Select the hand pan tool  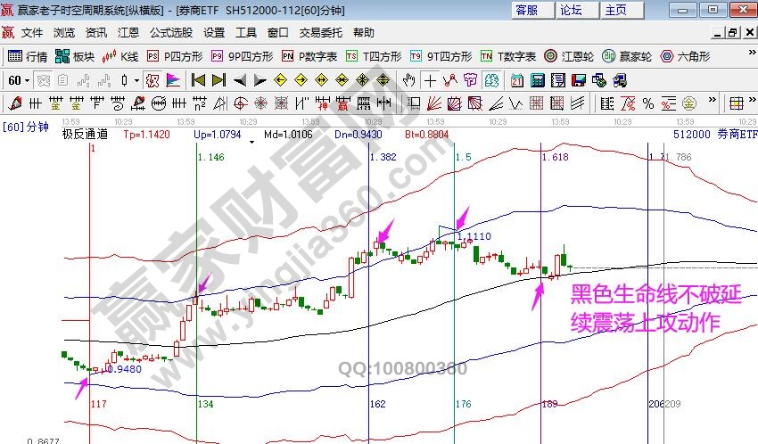410,80
